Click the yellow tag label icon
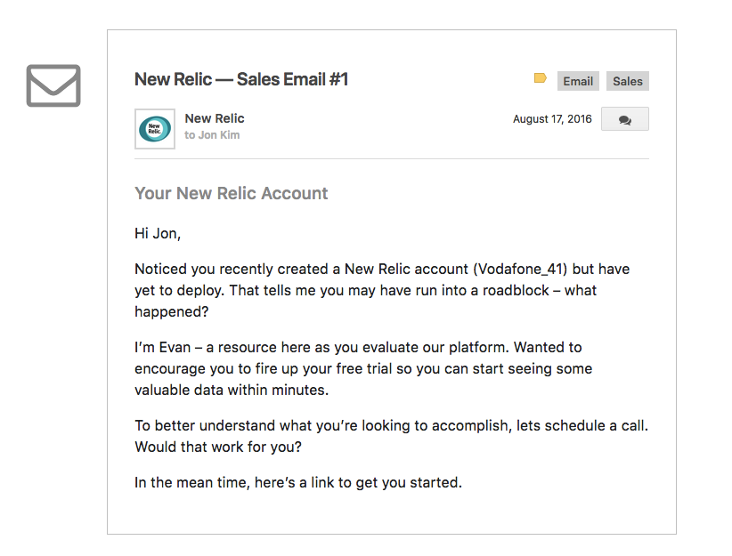This screenshot has height=556, width=732. 541,78
